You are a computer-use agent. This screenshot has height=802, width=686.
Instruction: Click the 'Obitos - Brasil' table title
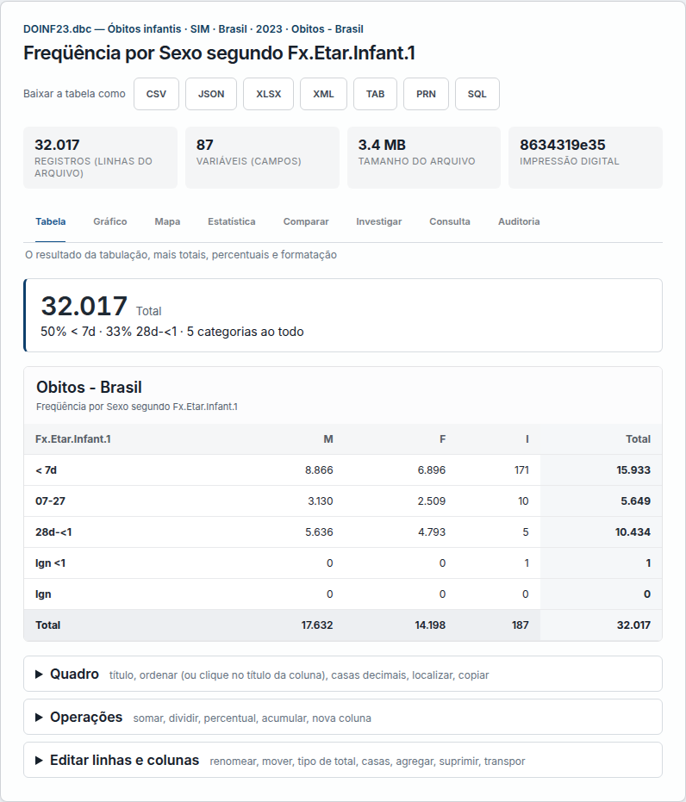89,387
